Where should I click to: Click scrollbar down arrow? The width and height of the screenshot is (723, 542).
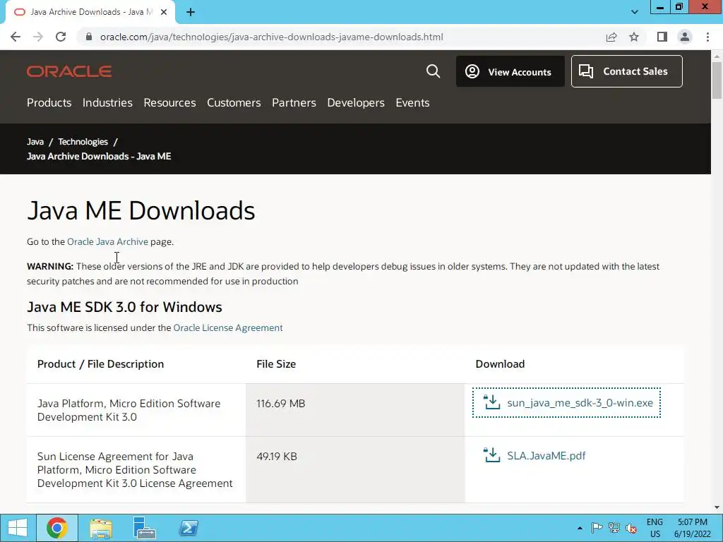click(x=717, y=507)
